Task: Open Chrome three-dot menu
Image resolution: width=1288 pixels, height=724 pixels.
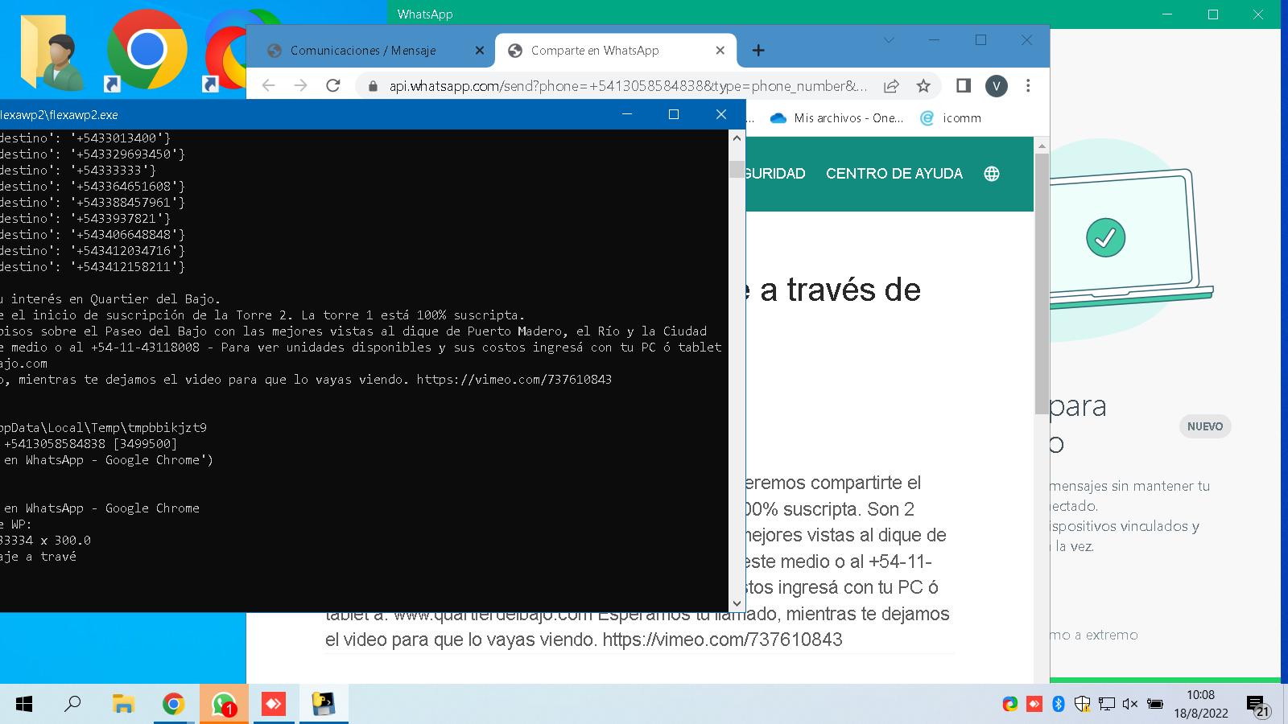Action: [1028, 85]
